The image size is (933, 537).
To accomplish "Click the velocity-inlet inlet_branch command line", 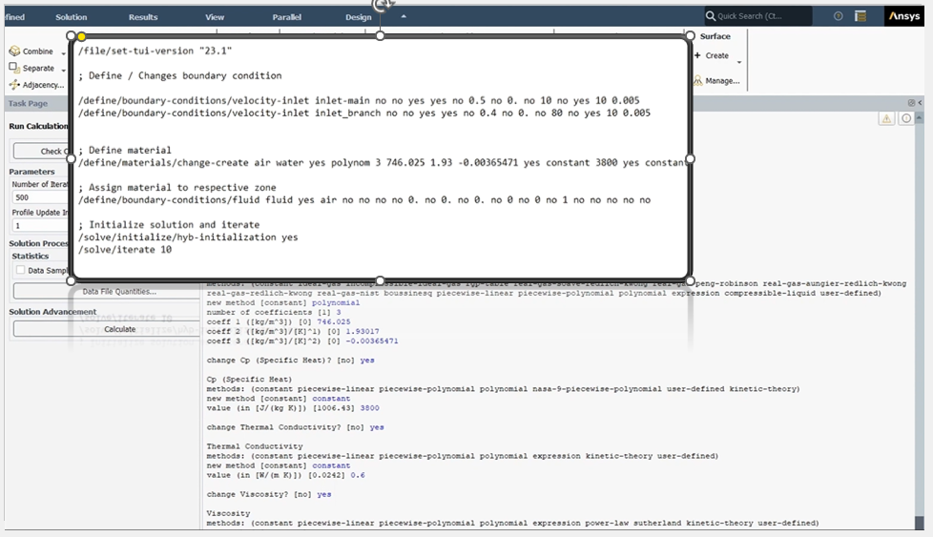I will point(364,113).
